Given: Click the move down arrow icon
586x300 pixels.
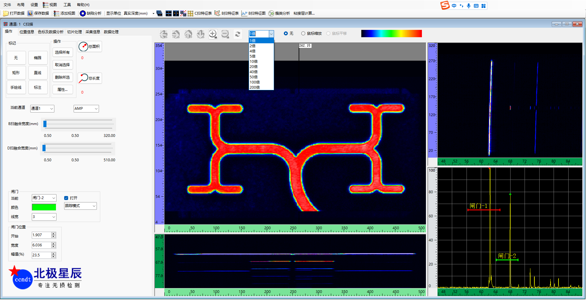Looking at the screenshot, I should click(x=200, y=34).
